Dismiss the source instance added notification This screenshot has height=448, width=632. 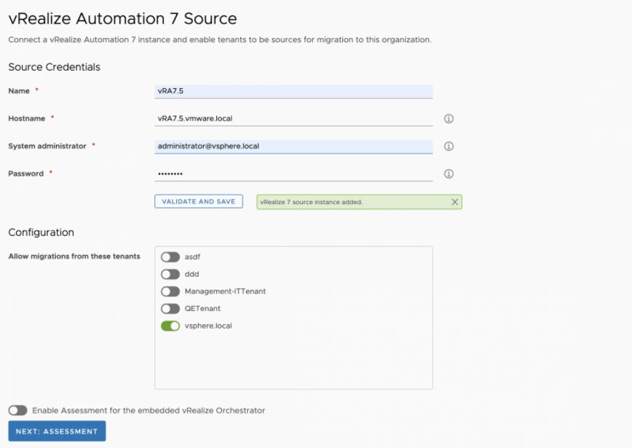point(455,202)
